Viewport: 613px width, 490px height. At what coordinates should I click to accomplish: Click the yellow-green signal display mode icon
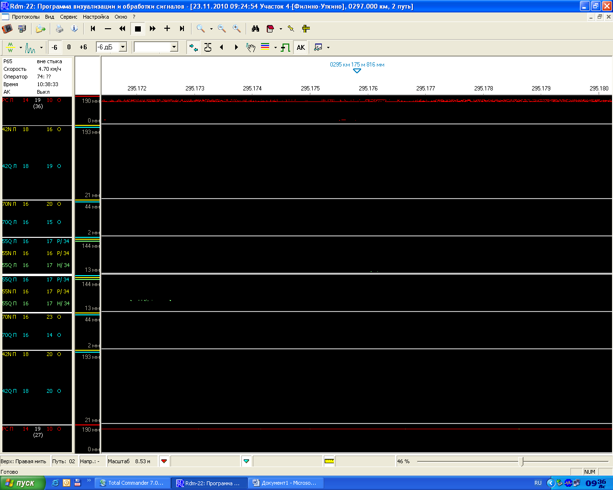[10, 47]
